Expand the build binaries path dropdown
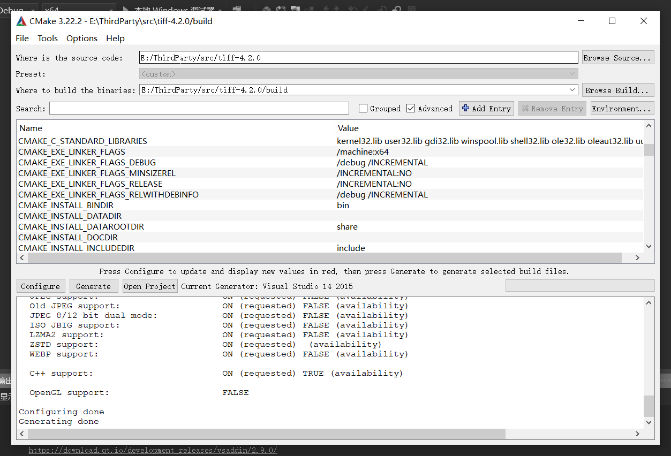 pos(572,90)
